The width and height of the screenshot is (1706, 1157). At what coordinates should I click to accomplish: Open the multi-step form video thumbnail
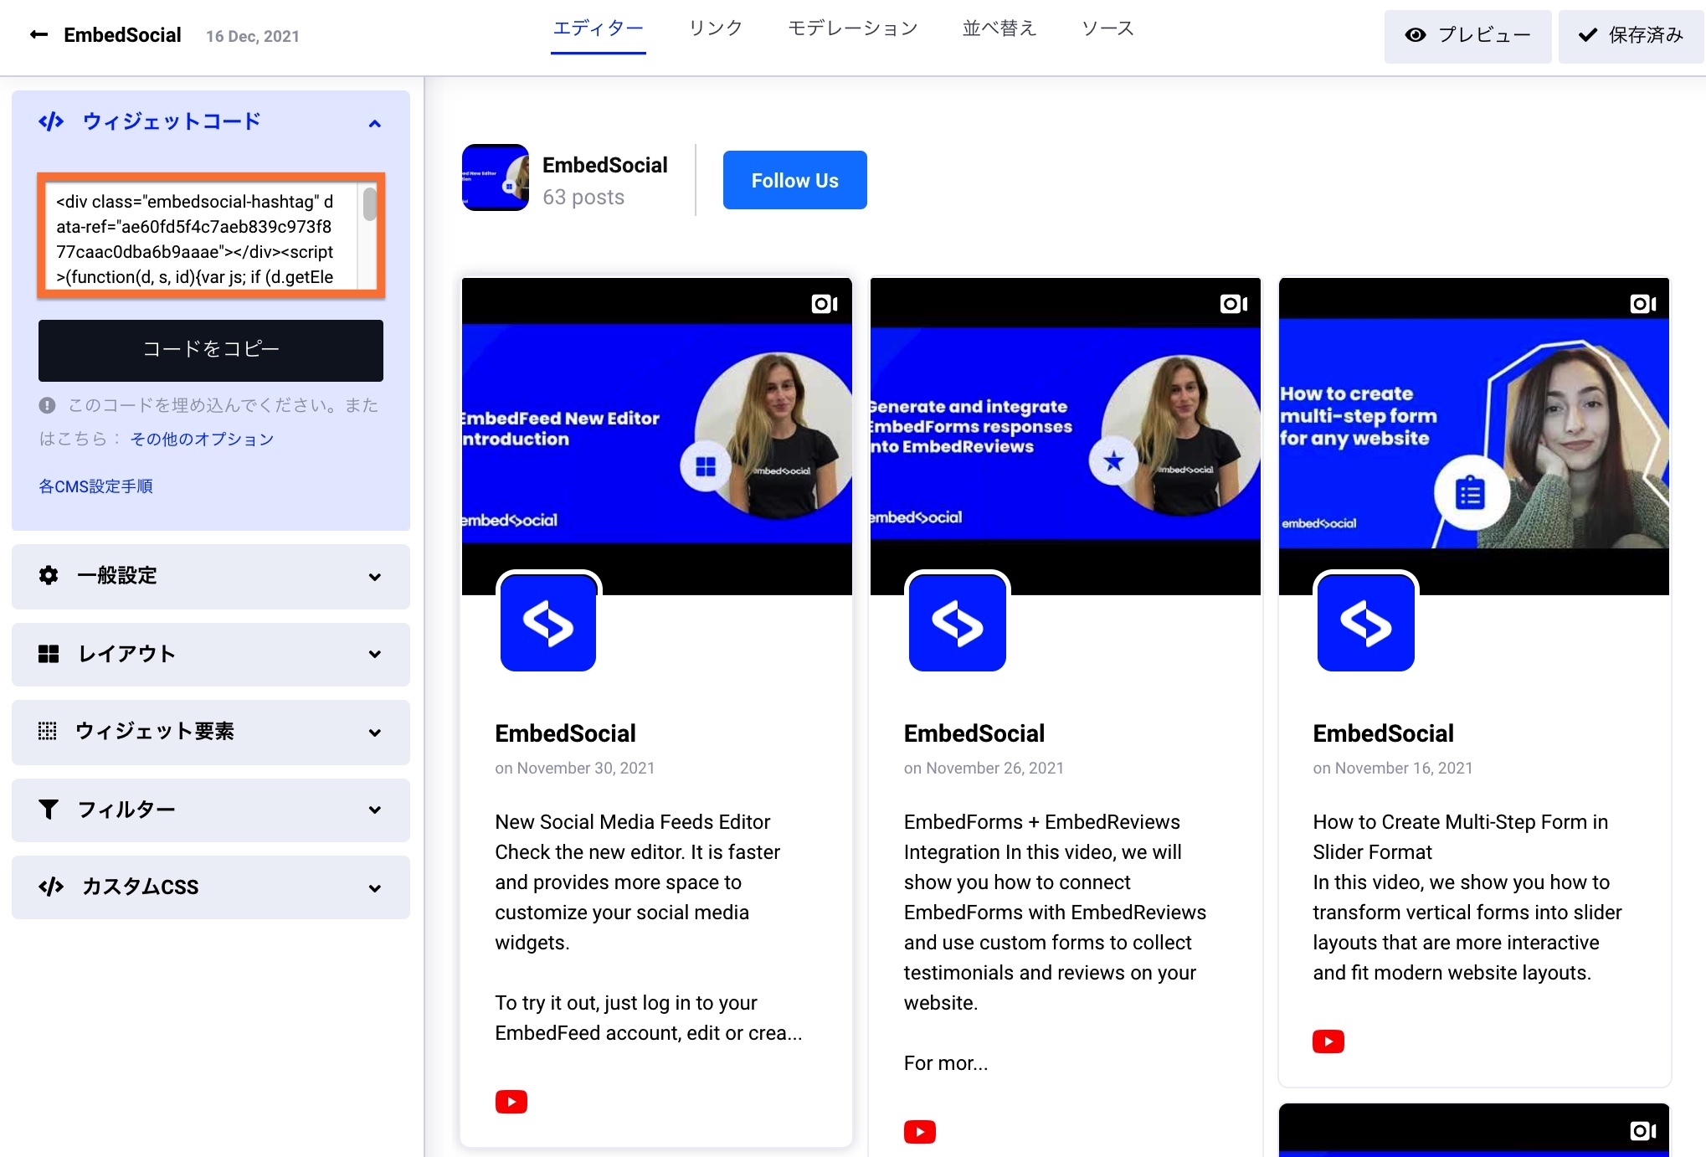pos(1474,435)
